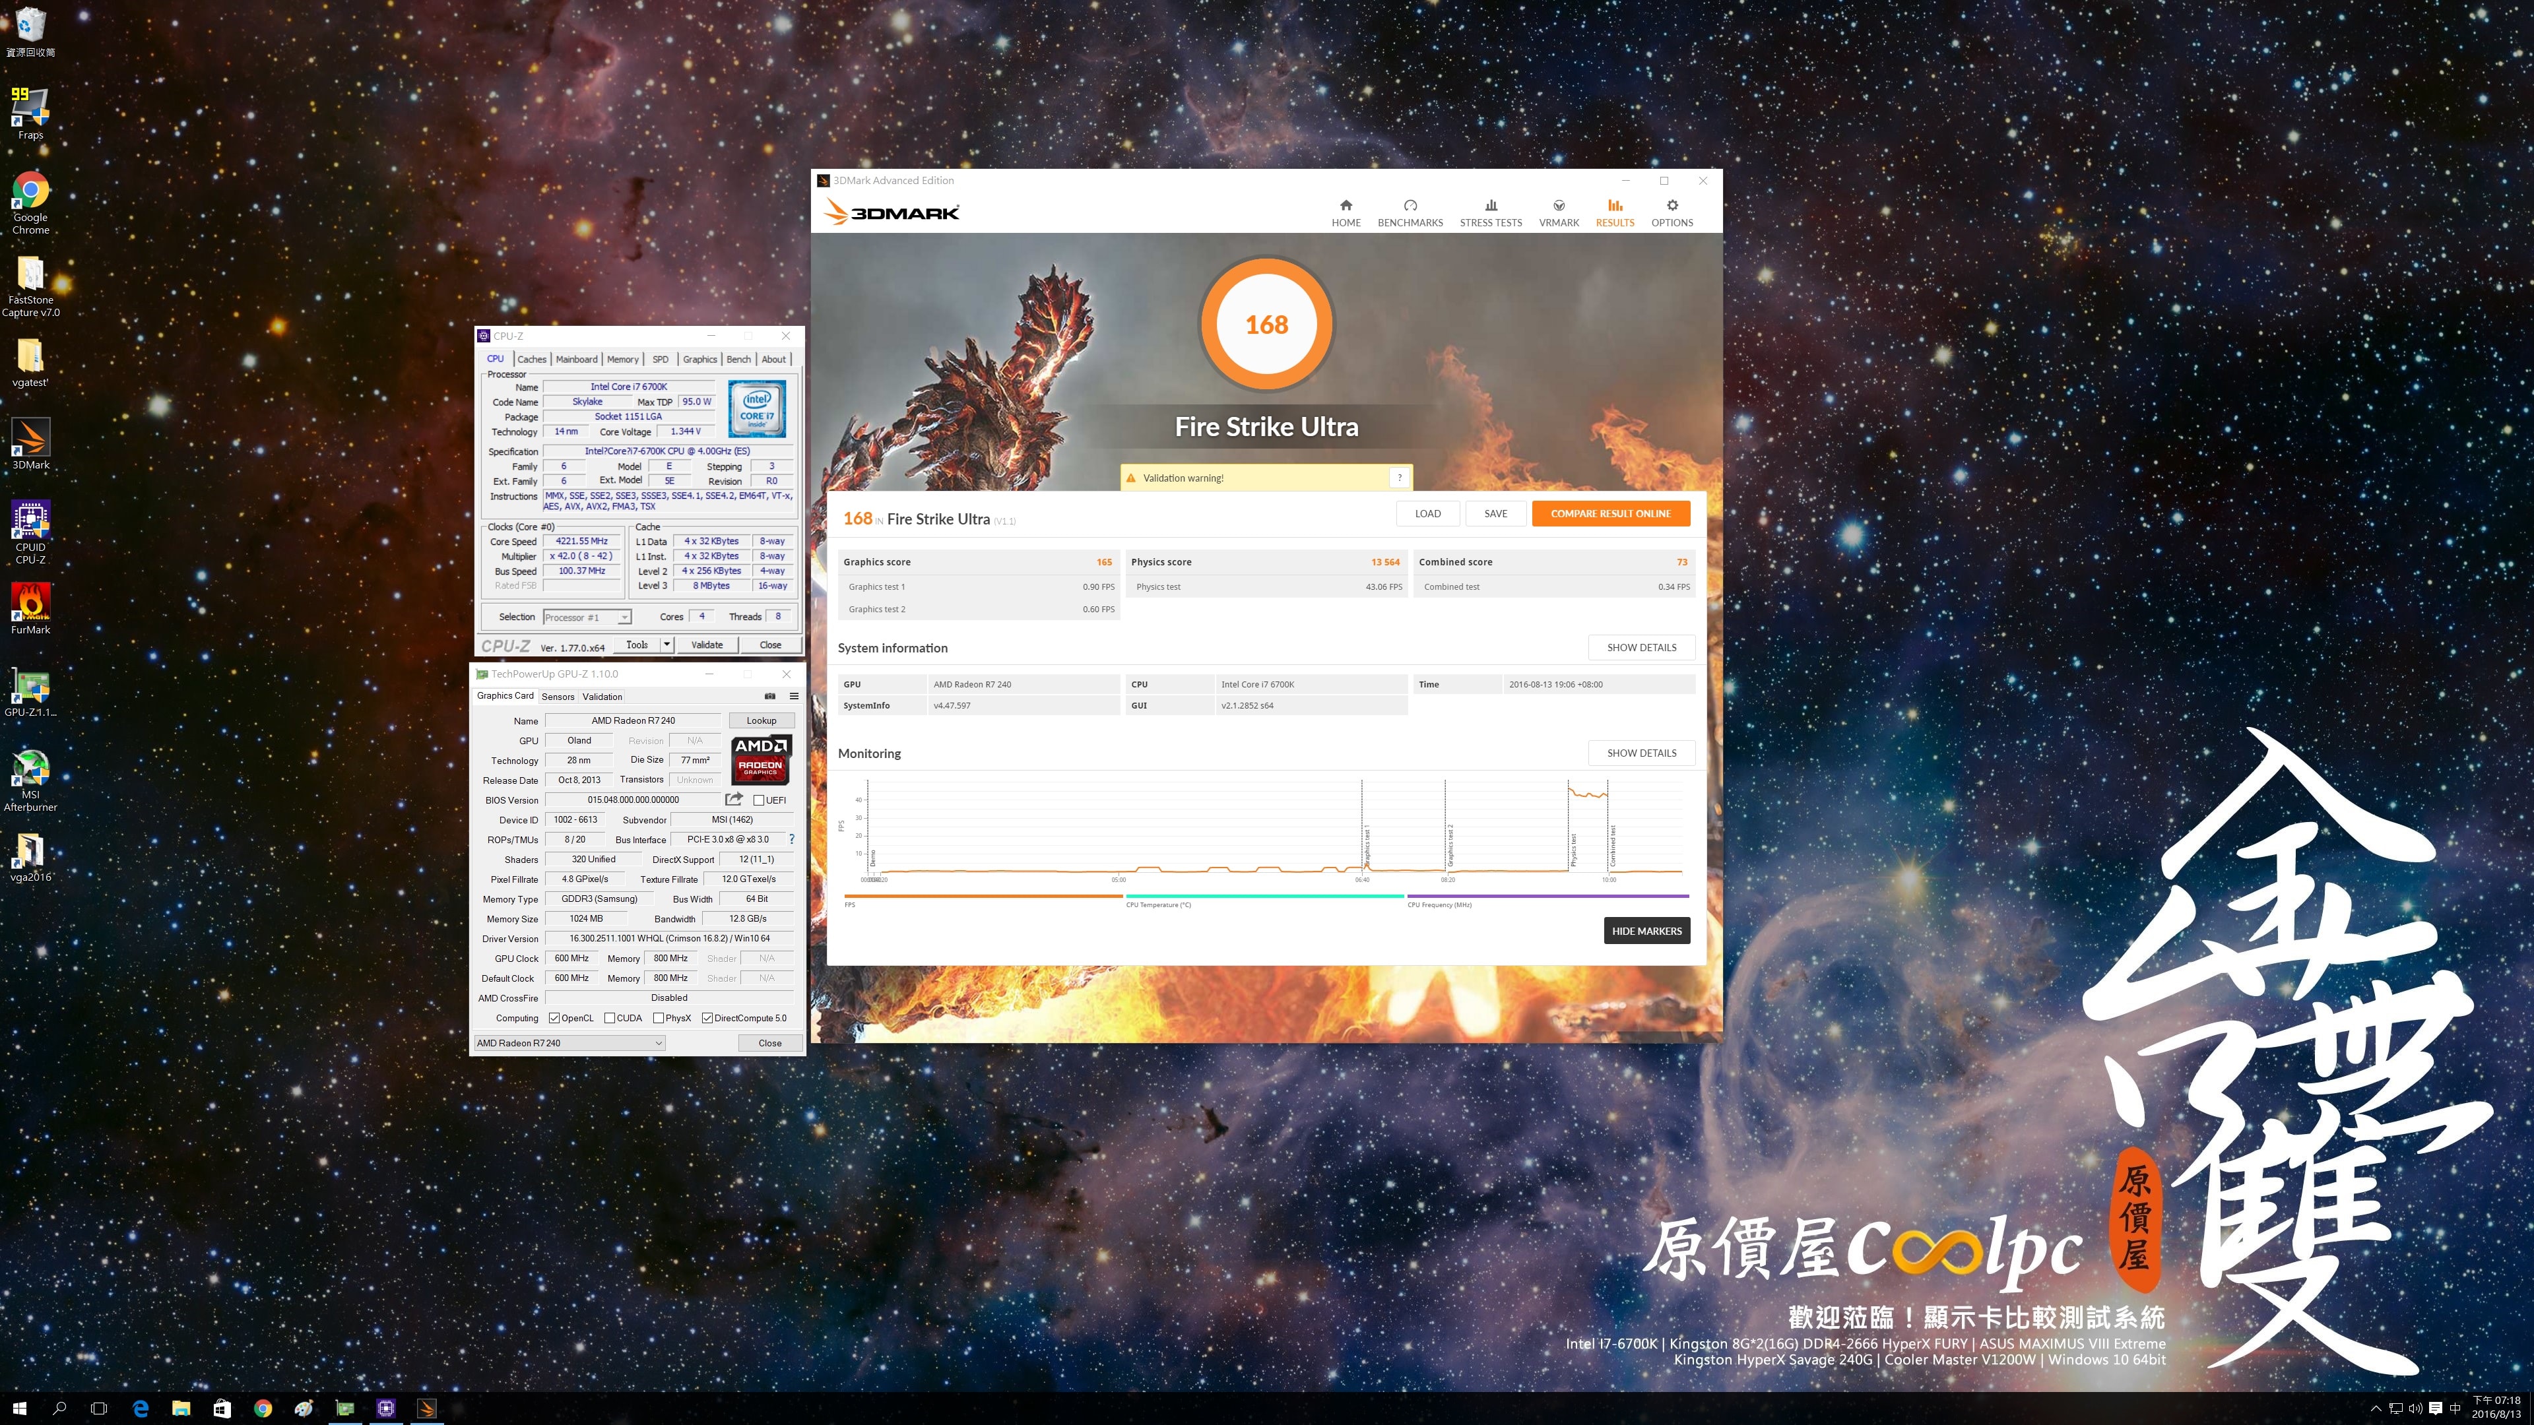Switch to Caches tab in CPU-Z

point(531,359)
